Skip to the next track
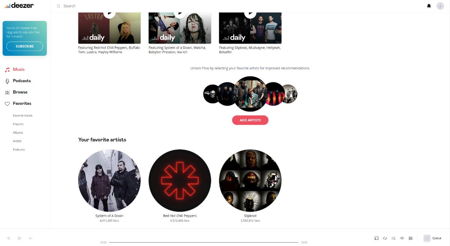 click(31, 238)
